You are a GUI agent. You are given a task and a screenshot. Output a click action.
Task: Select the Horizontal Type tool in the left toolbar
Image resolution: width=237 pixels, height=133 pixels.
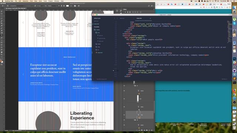pos(1,35)
